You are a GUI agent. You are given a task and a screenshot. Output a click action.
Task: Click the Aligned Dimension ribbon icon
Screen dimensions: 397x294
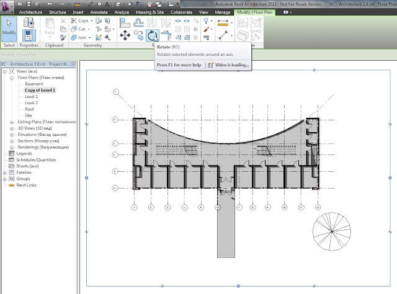click(223, 35)
